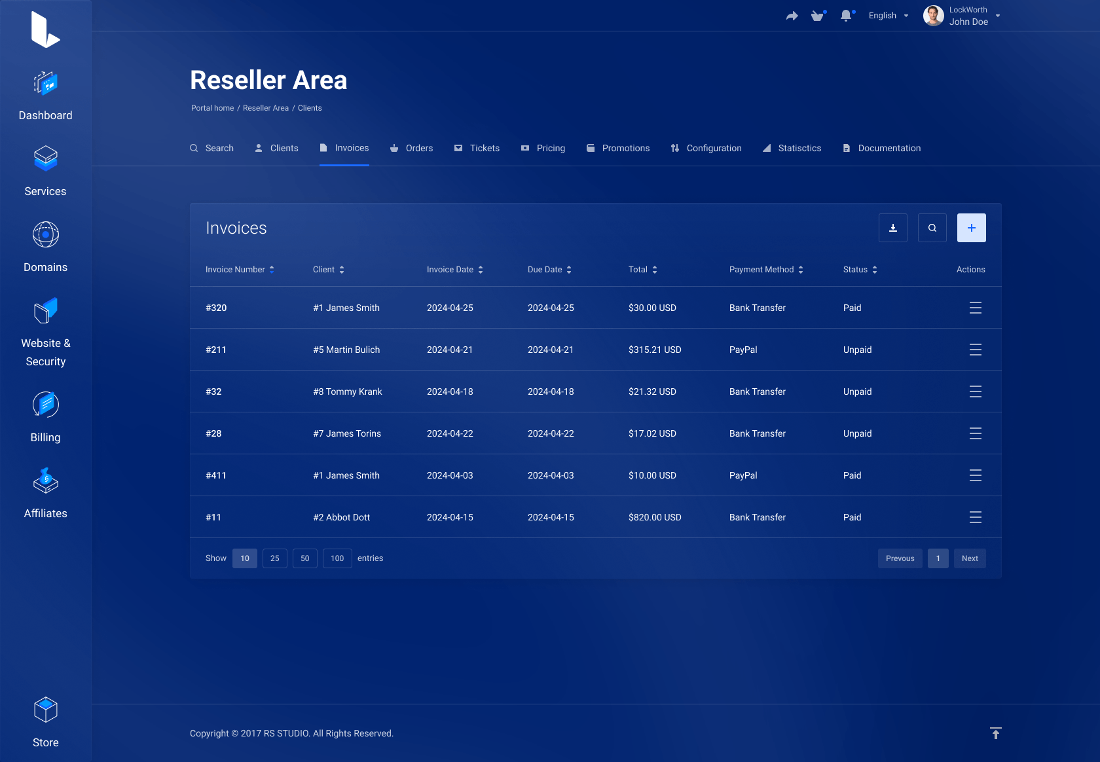
Task: Click the share arrow icon in header
Action: [x=792, y=16]
